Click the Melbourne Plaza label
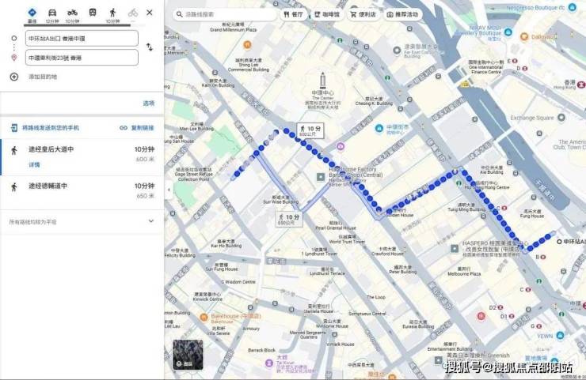The height and width of the screenshot is (380, 586). click(x=464, y=273)
